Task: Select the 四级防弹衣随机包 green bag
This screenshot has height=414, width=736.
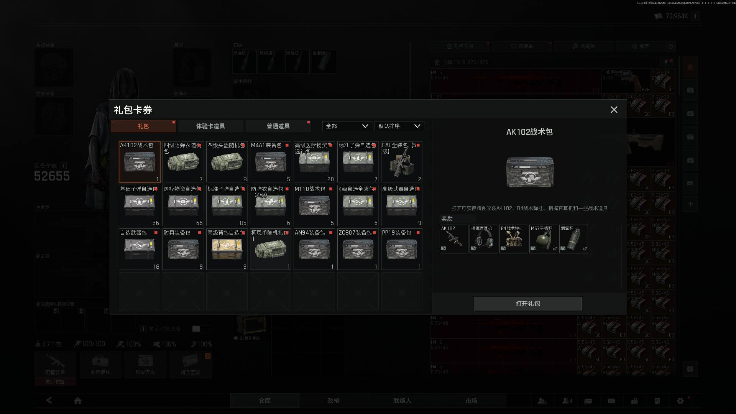Action: [183, 162]
